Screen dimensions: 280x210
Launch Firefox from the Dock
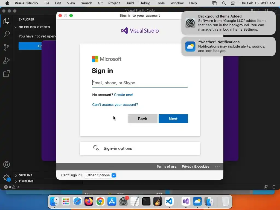[89, 202]
